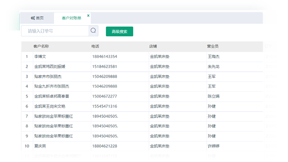The height and width of the screenshot is (162, 288).
Task: Click row number 6 cell
Action: click(27, 106)
